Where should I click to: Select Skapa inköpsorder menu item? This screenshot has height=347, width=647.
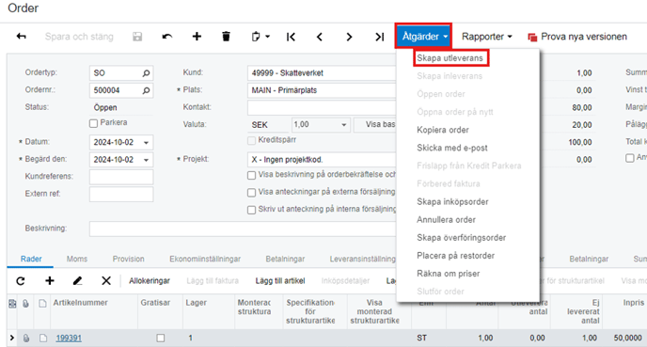point(452,202)
